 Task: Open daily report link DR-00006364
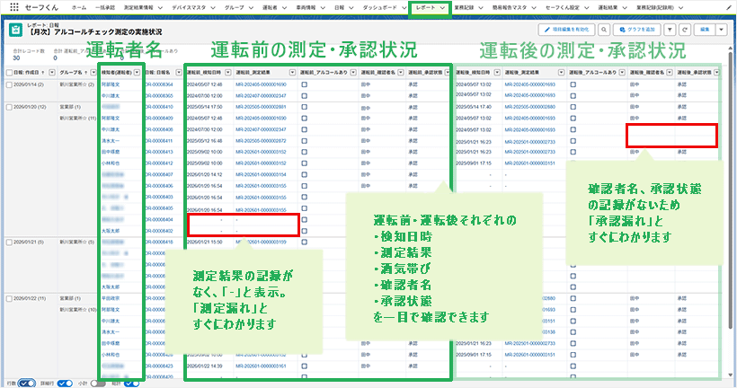(159, 84)
